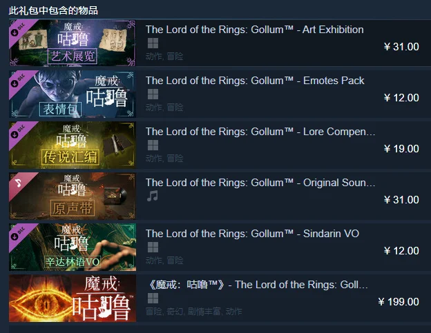Click Windows icon under base game title
The width and height of the screenshot is (431, 333).
point(153,298)
